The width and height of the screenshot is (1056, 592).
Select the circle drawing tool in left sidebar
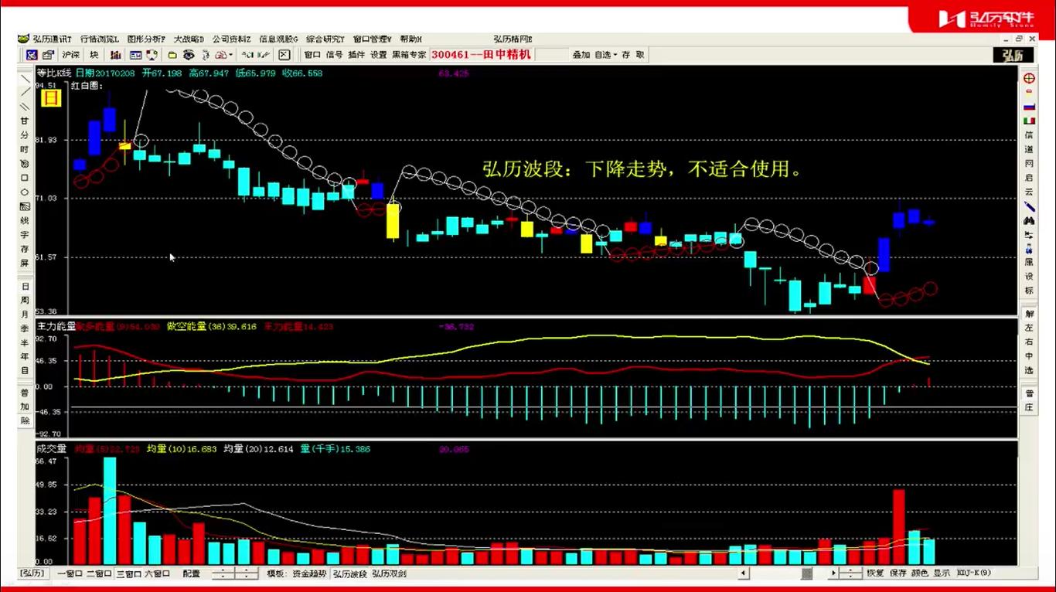tap(25, 192)
